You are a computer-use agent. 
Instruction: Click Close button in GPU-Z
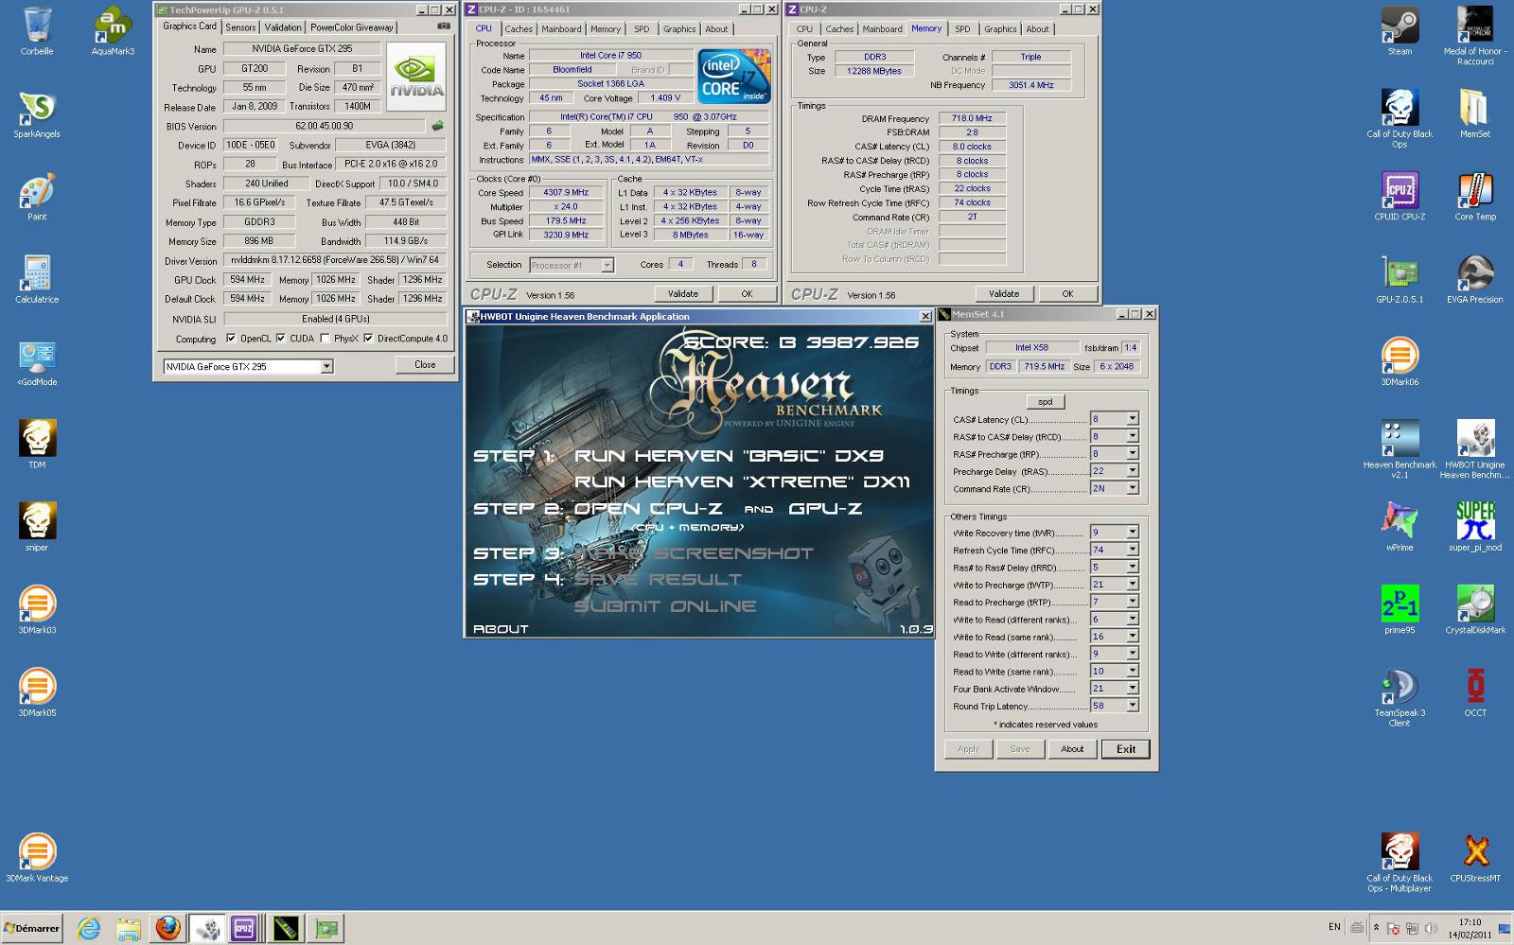pyautogui.click(x=425, y=365)
